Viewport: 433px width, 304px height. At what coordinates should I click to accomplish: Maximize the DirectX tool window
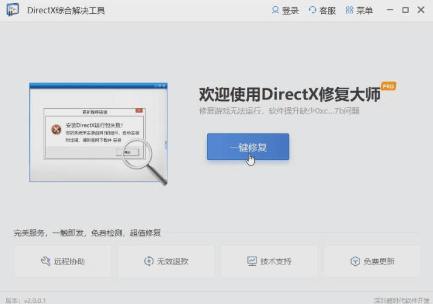pyautogui.click(x=405, y=10)
